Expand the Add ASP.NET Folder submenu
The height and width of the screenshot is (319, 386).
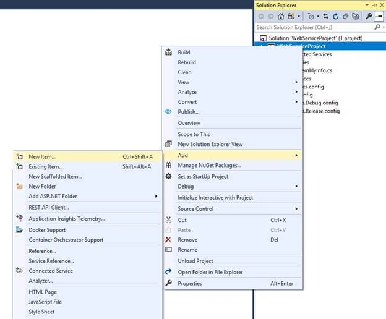(87, 196)
